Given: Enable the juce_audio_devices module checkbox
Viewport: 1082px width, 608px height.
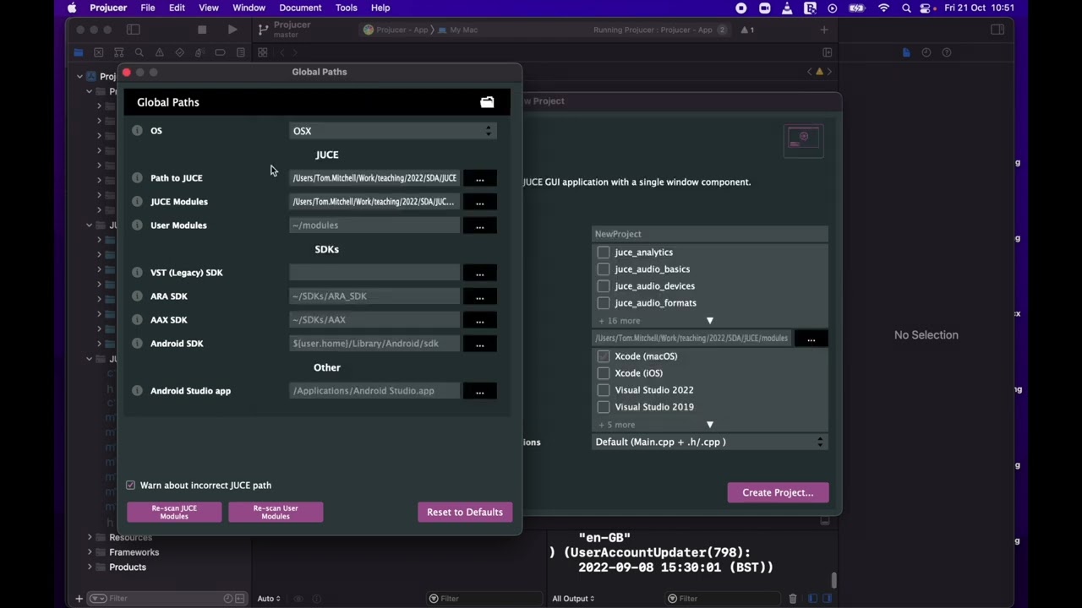Looking at the screenshot, I should pyautogui.click(x=604, y=286).
